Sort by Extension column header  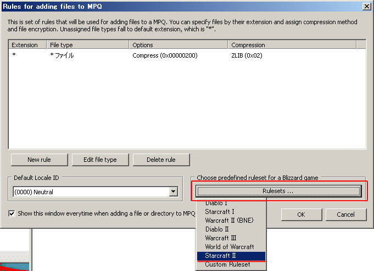27,45
